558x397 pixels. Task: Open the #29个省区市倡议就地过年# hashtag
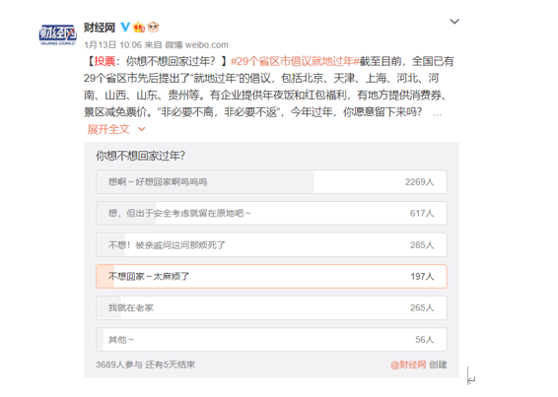[295, 61]
